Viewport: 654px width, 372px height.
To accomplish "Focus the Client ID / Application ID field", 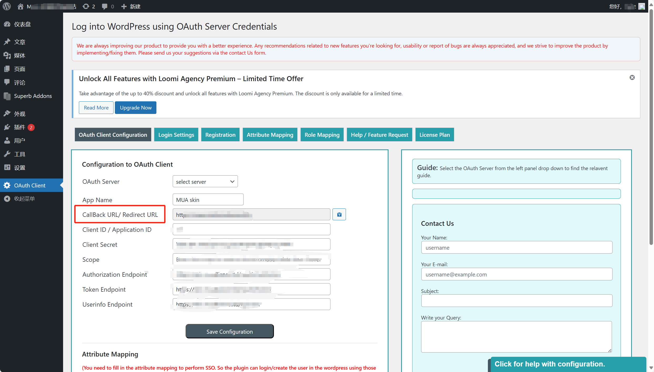I will point(251,229).
